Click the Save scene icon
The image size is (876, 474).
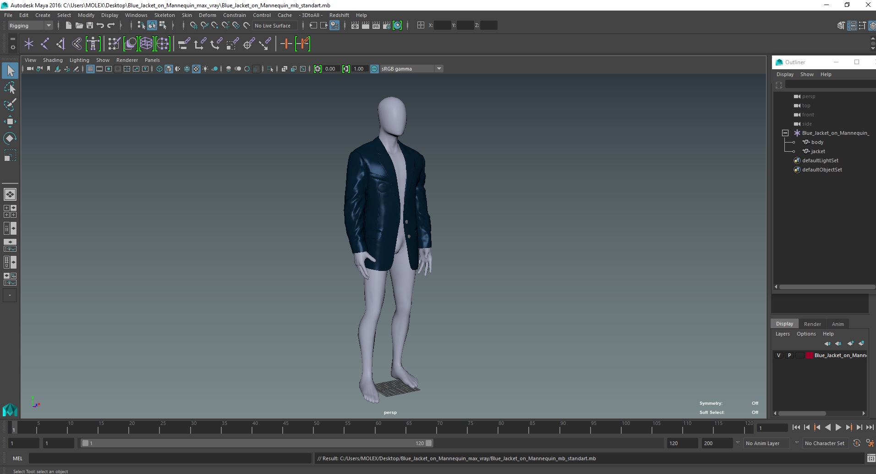90,26
